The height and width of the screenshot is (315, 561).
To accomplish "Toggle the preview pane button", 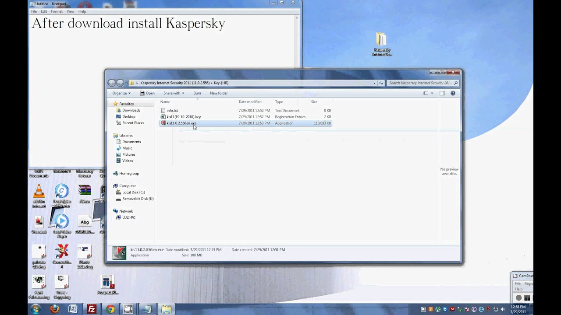I will pos(442,93).
